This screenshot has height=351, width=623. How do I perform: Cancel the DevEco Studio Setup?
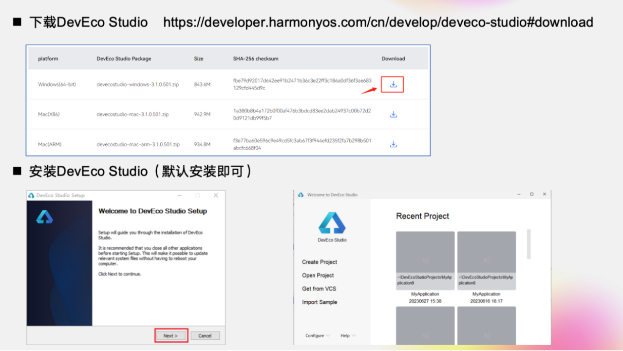(x=205, y=335)
